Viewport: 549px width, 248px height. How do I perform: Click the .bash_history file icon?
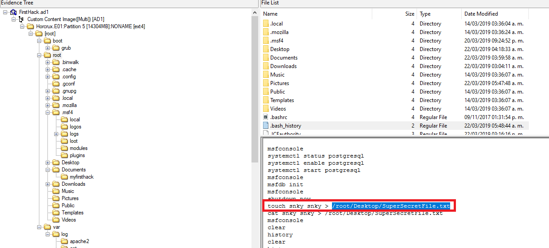(x=265, y=126)
